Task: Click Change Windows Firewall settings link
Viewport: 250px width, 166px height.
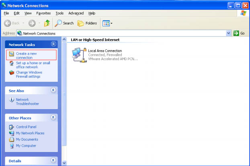Action: tap(29, 74)
